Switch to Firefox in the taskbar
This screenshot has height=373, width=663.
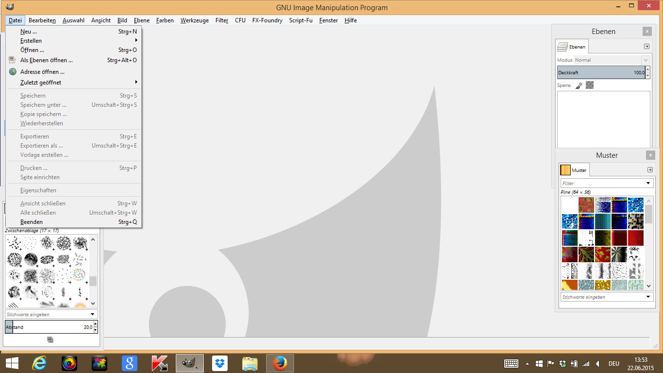coord(280,363)
